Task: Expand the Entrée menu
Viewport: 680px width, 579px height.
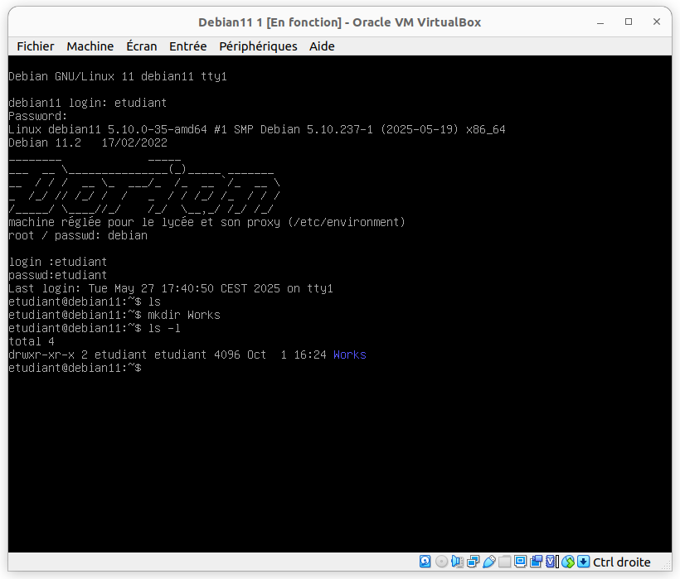Action: pyautogui.click(x=187, y=46)
